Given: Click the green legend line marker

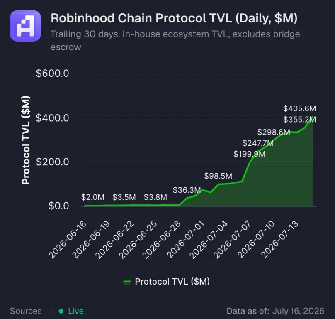Looking at the screenshot, I should coord(127,282).
